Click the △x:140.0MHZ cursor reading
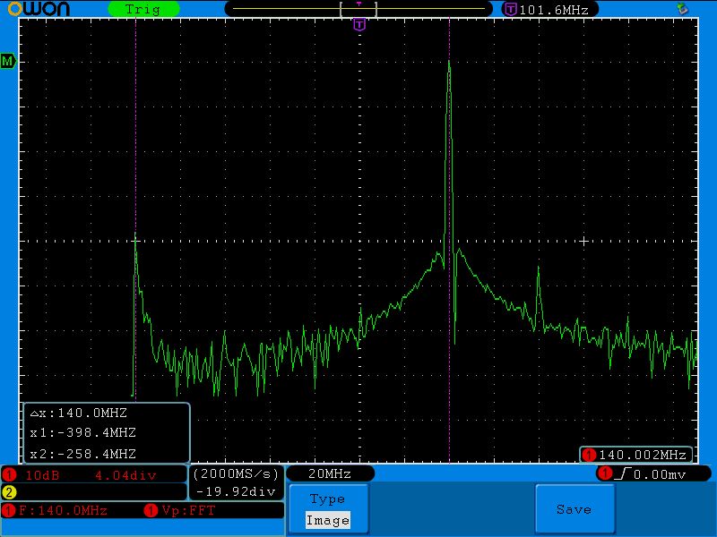Image resolution: width=717 pixels, height=537 pixels. [78, 413]
